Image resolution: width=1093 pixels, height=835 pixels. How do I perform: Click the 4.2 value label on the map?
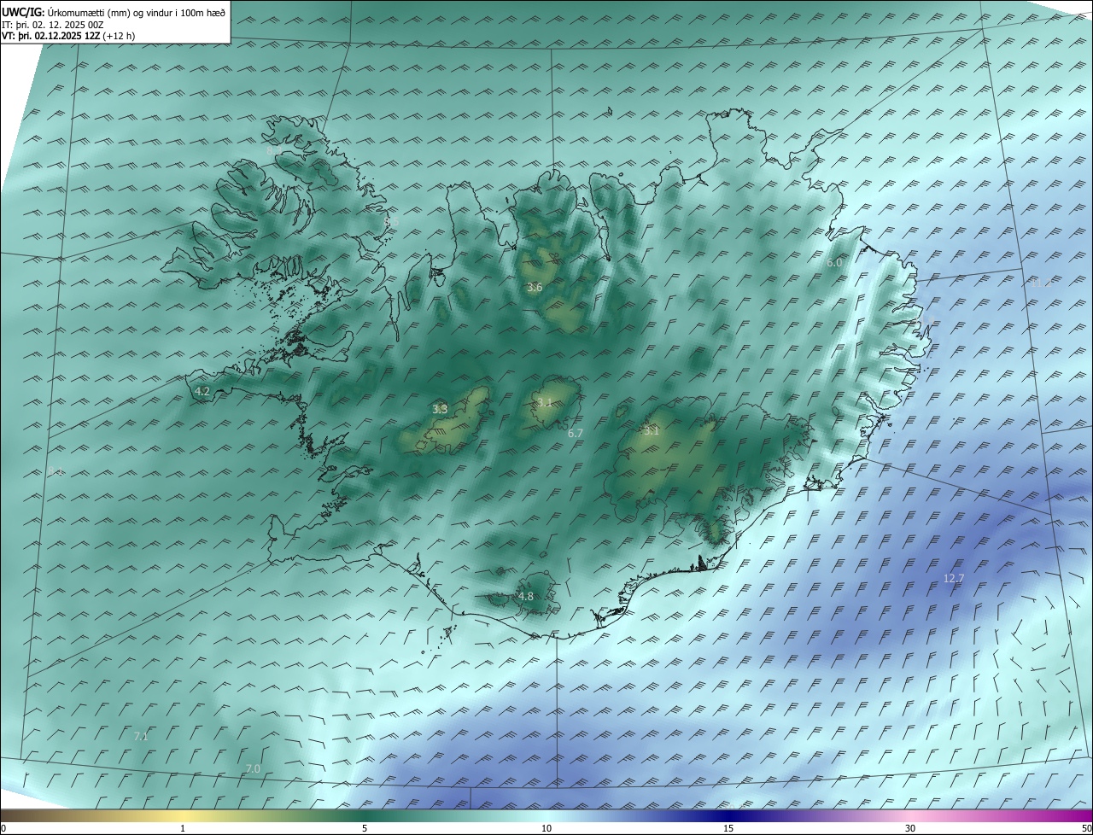[x=202, y=392]
